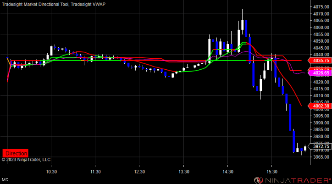Select the indicator label Tradesight Market Directional Tool

[x=35, y=4]
